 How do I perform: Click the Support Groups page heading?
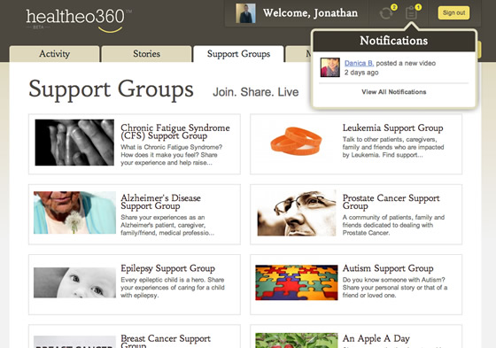[x=111, y=89]
